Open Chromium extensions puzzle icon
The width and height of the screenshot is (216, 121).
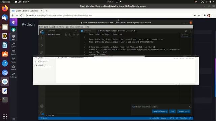204,16
